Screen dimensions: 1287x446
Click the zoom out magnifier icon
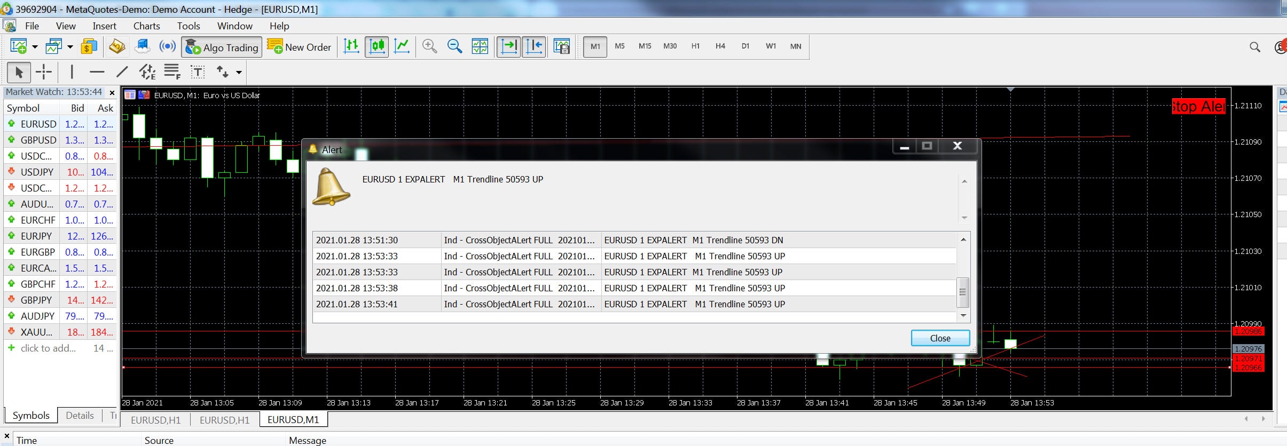454,47
